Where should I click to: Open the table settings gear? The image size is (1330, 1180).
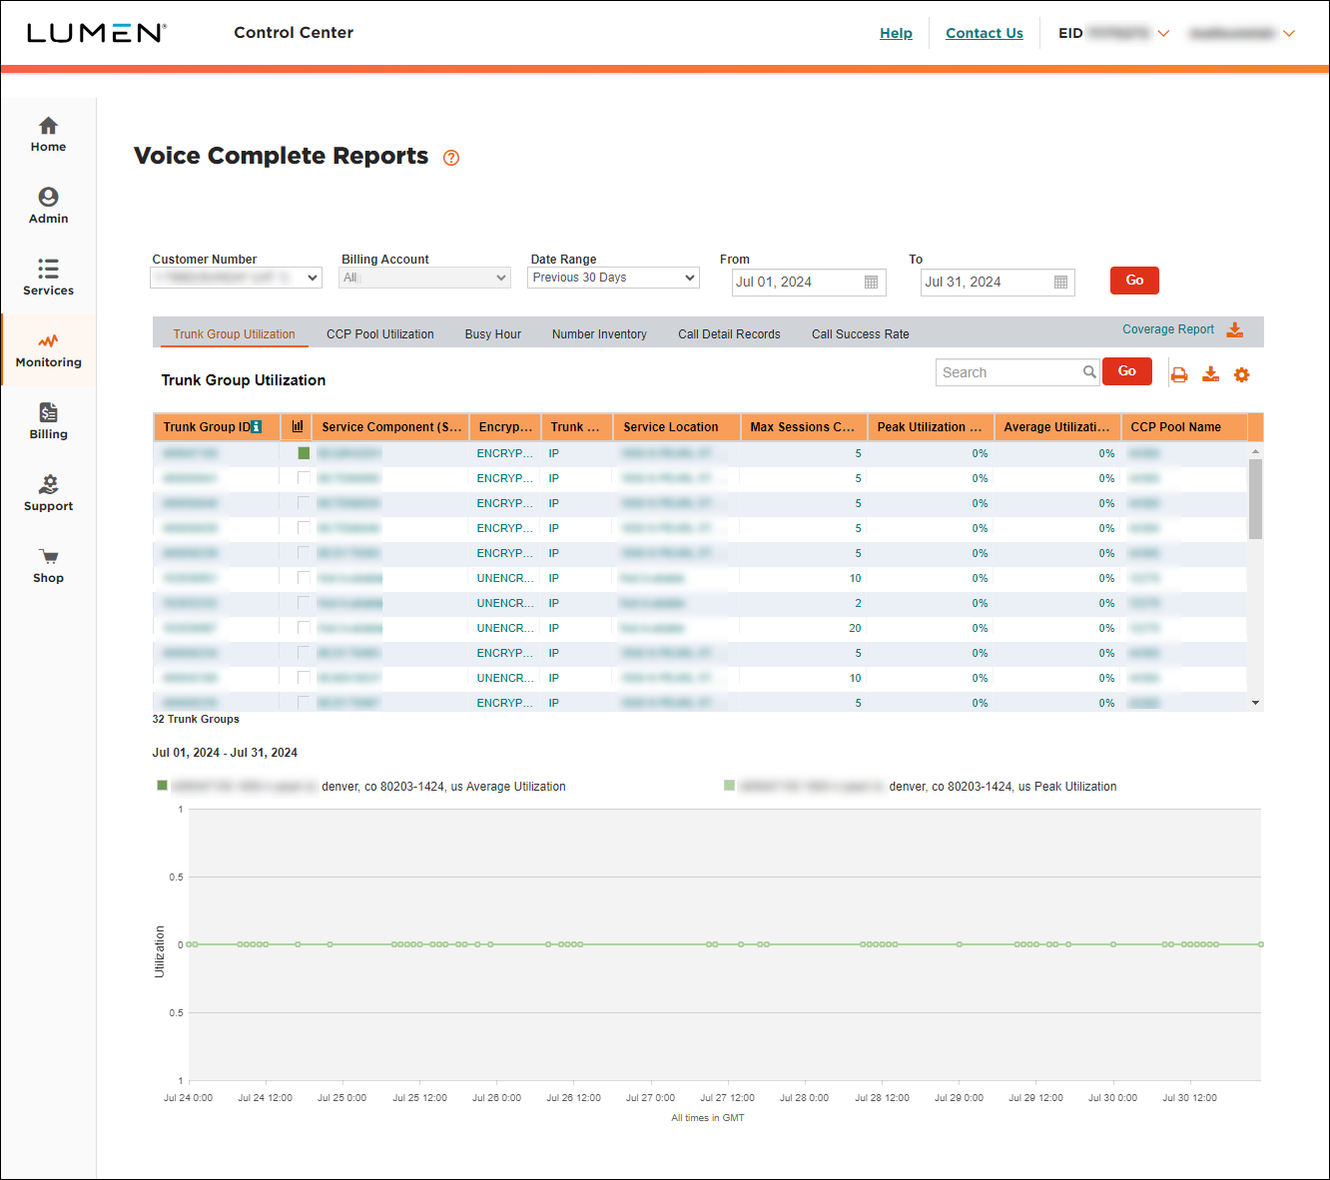tap(1241, 374)
